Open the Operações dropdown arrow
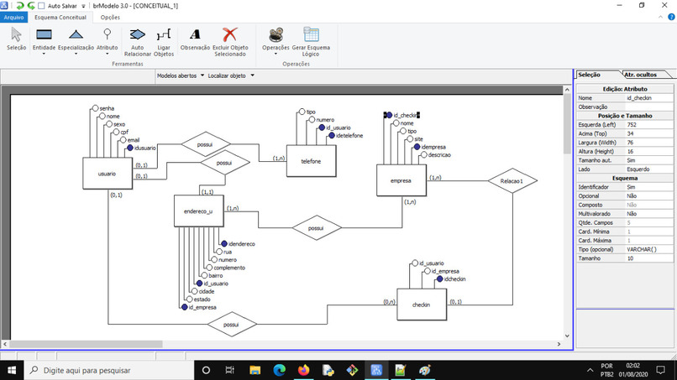This screenshot has height=380, width=677. click(276, 54)
